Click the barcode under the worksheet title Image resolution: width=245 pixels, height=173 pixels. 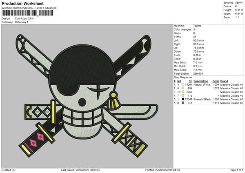(28, 13)
